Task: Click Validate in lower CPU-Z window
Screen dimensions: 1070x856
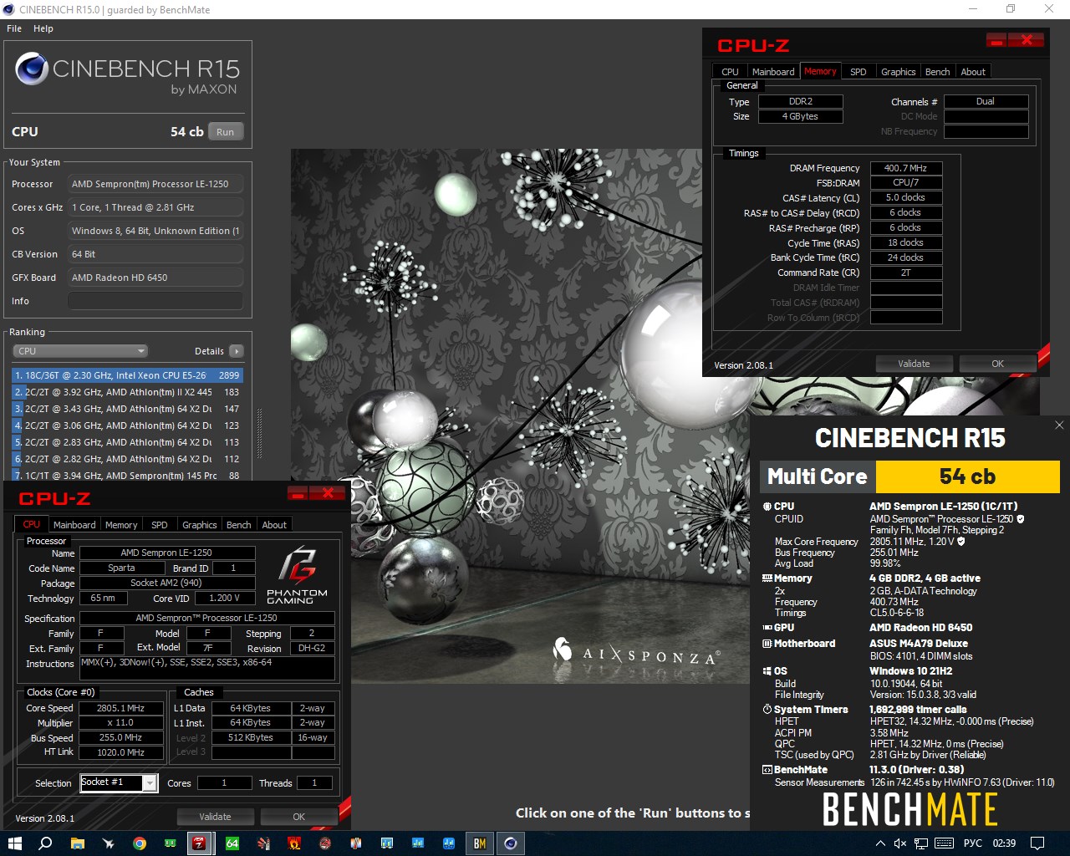Action: (215, 817)
